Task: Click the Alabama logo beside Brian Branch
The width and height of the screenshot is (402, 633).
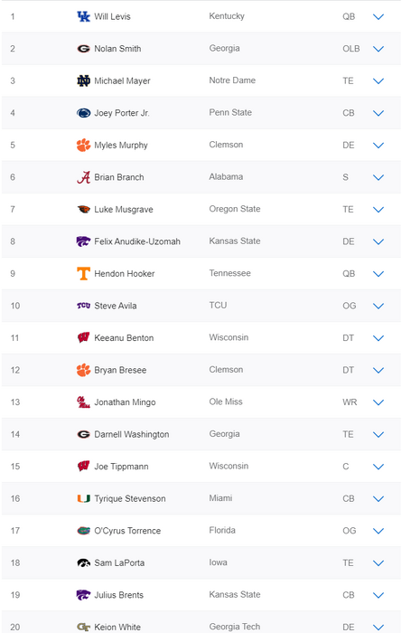Action: tap(83, 177)
